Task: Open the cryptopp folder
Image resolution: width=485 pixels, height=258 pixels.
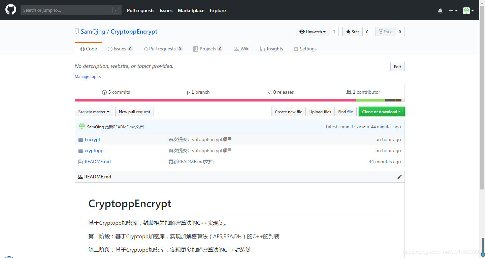Action: click(94, 150)
